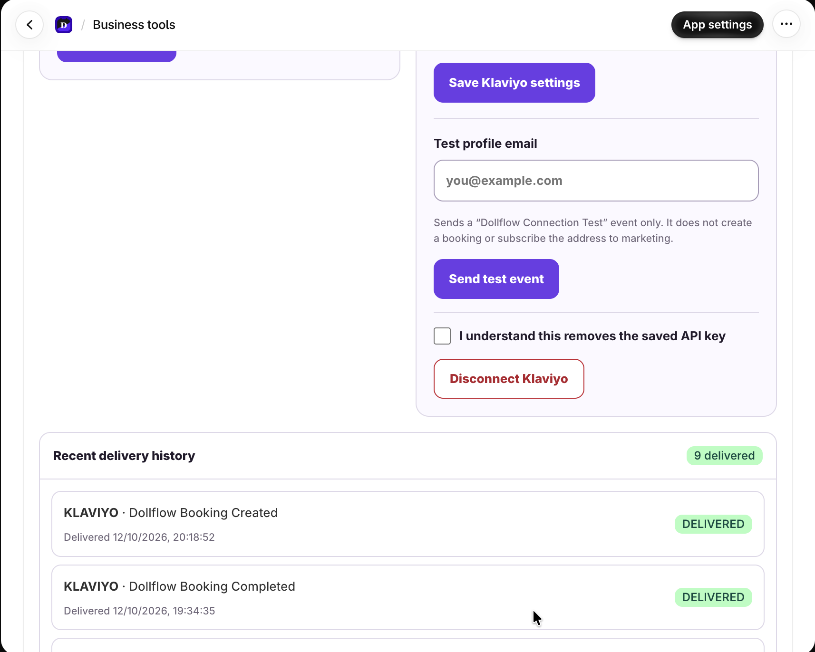Screen dimensions: 815x652
Task: Click DELIVERED badge on Booking Completed row
Action: [713, 597]
